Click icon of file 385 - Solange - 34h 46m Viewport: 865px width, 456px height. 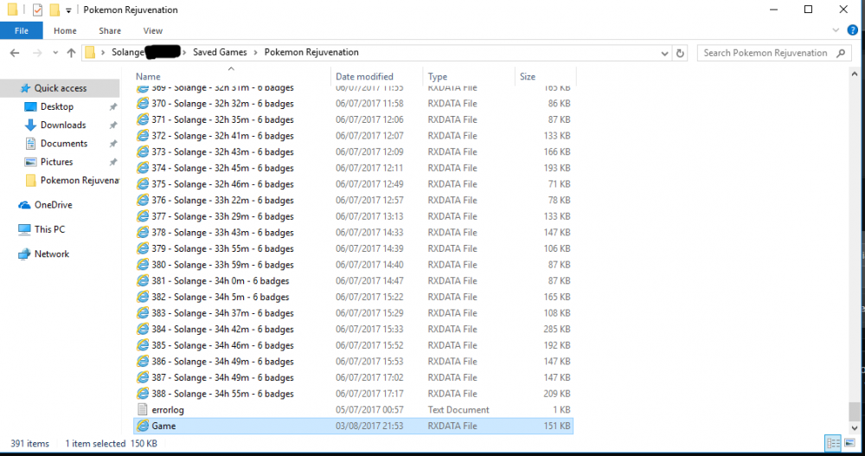coord(143,345)
